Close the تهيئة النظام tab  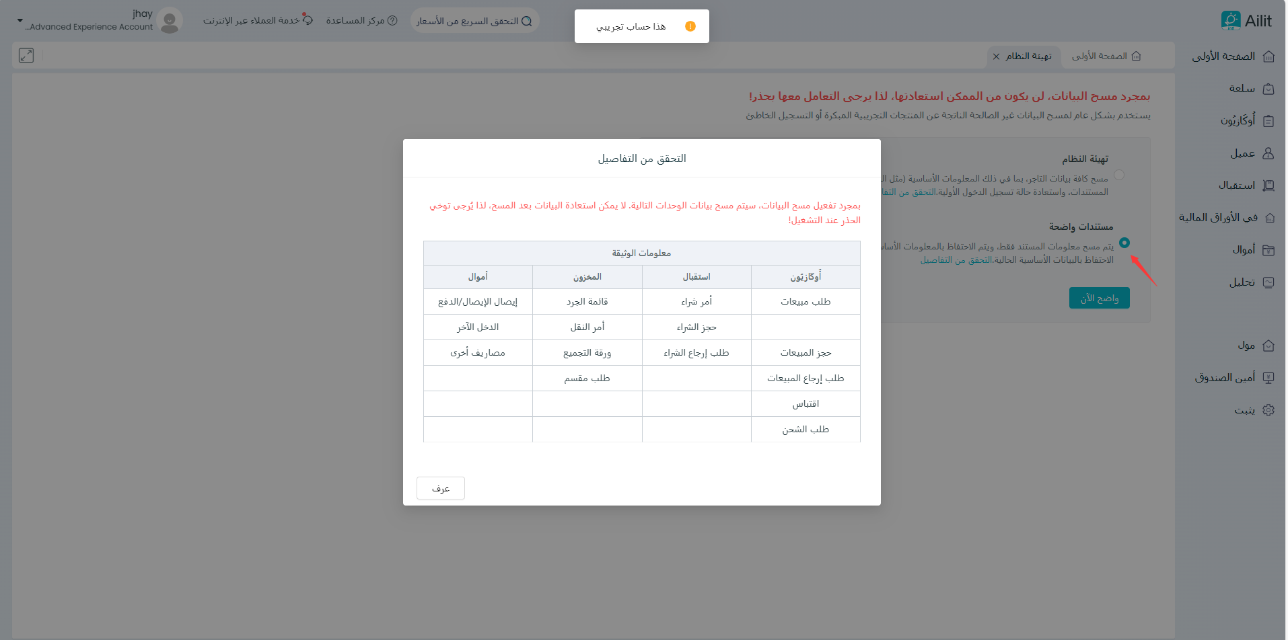pyautogui.click(x=996, y=56)
